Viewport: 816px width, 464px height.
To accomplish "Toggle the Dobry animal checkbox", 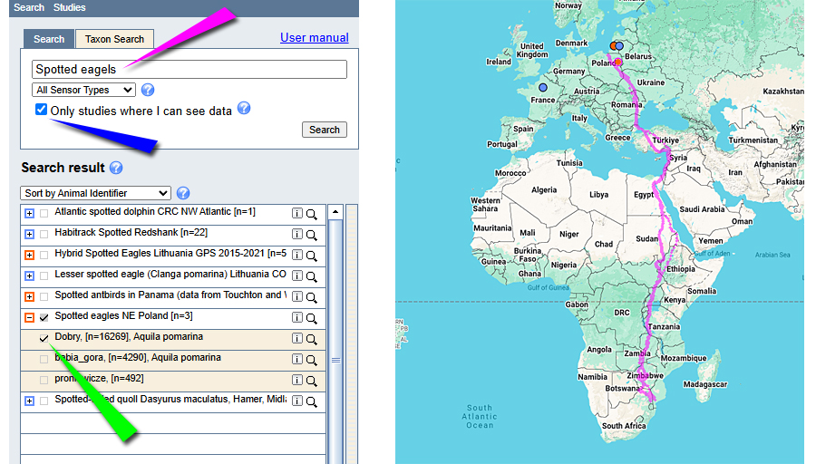I will [x=44, y=338].
